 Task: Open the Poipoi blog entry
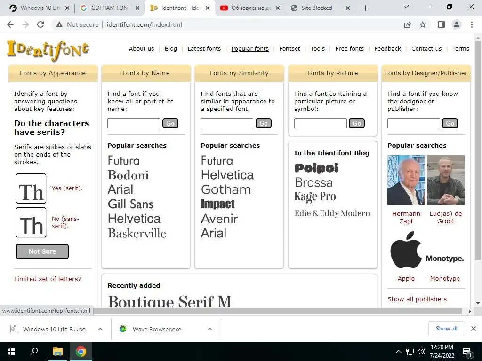[316, 168]
